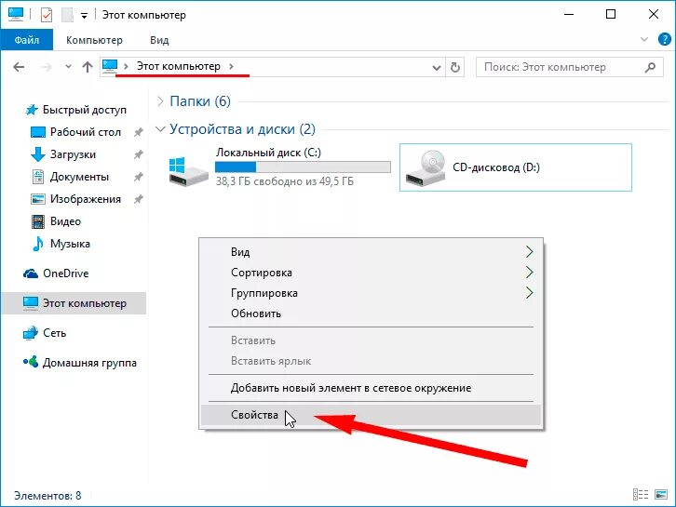Open Видео in the sidebar

pyautogui.click(x=65, y=221)
